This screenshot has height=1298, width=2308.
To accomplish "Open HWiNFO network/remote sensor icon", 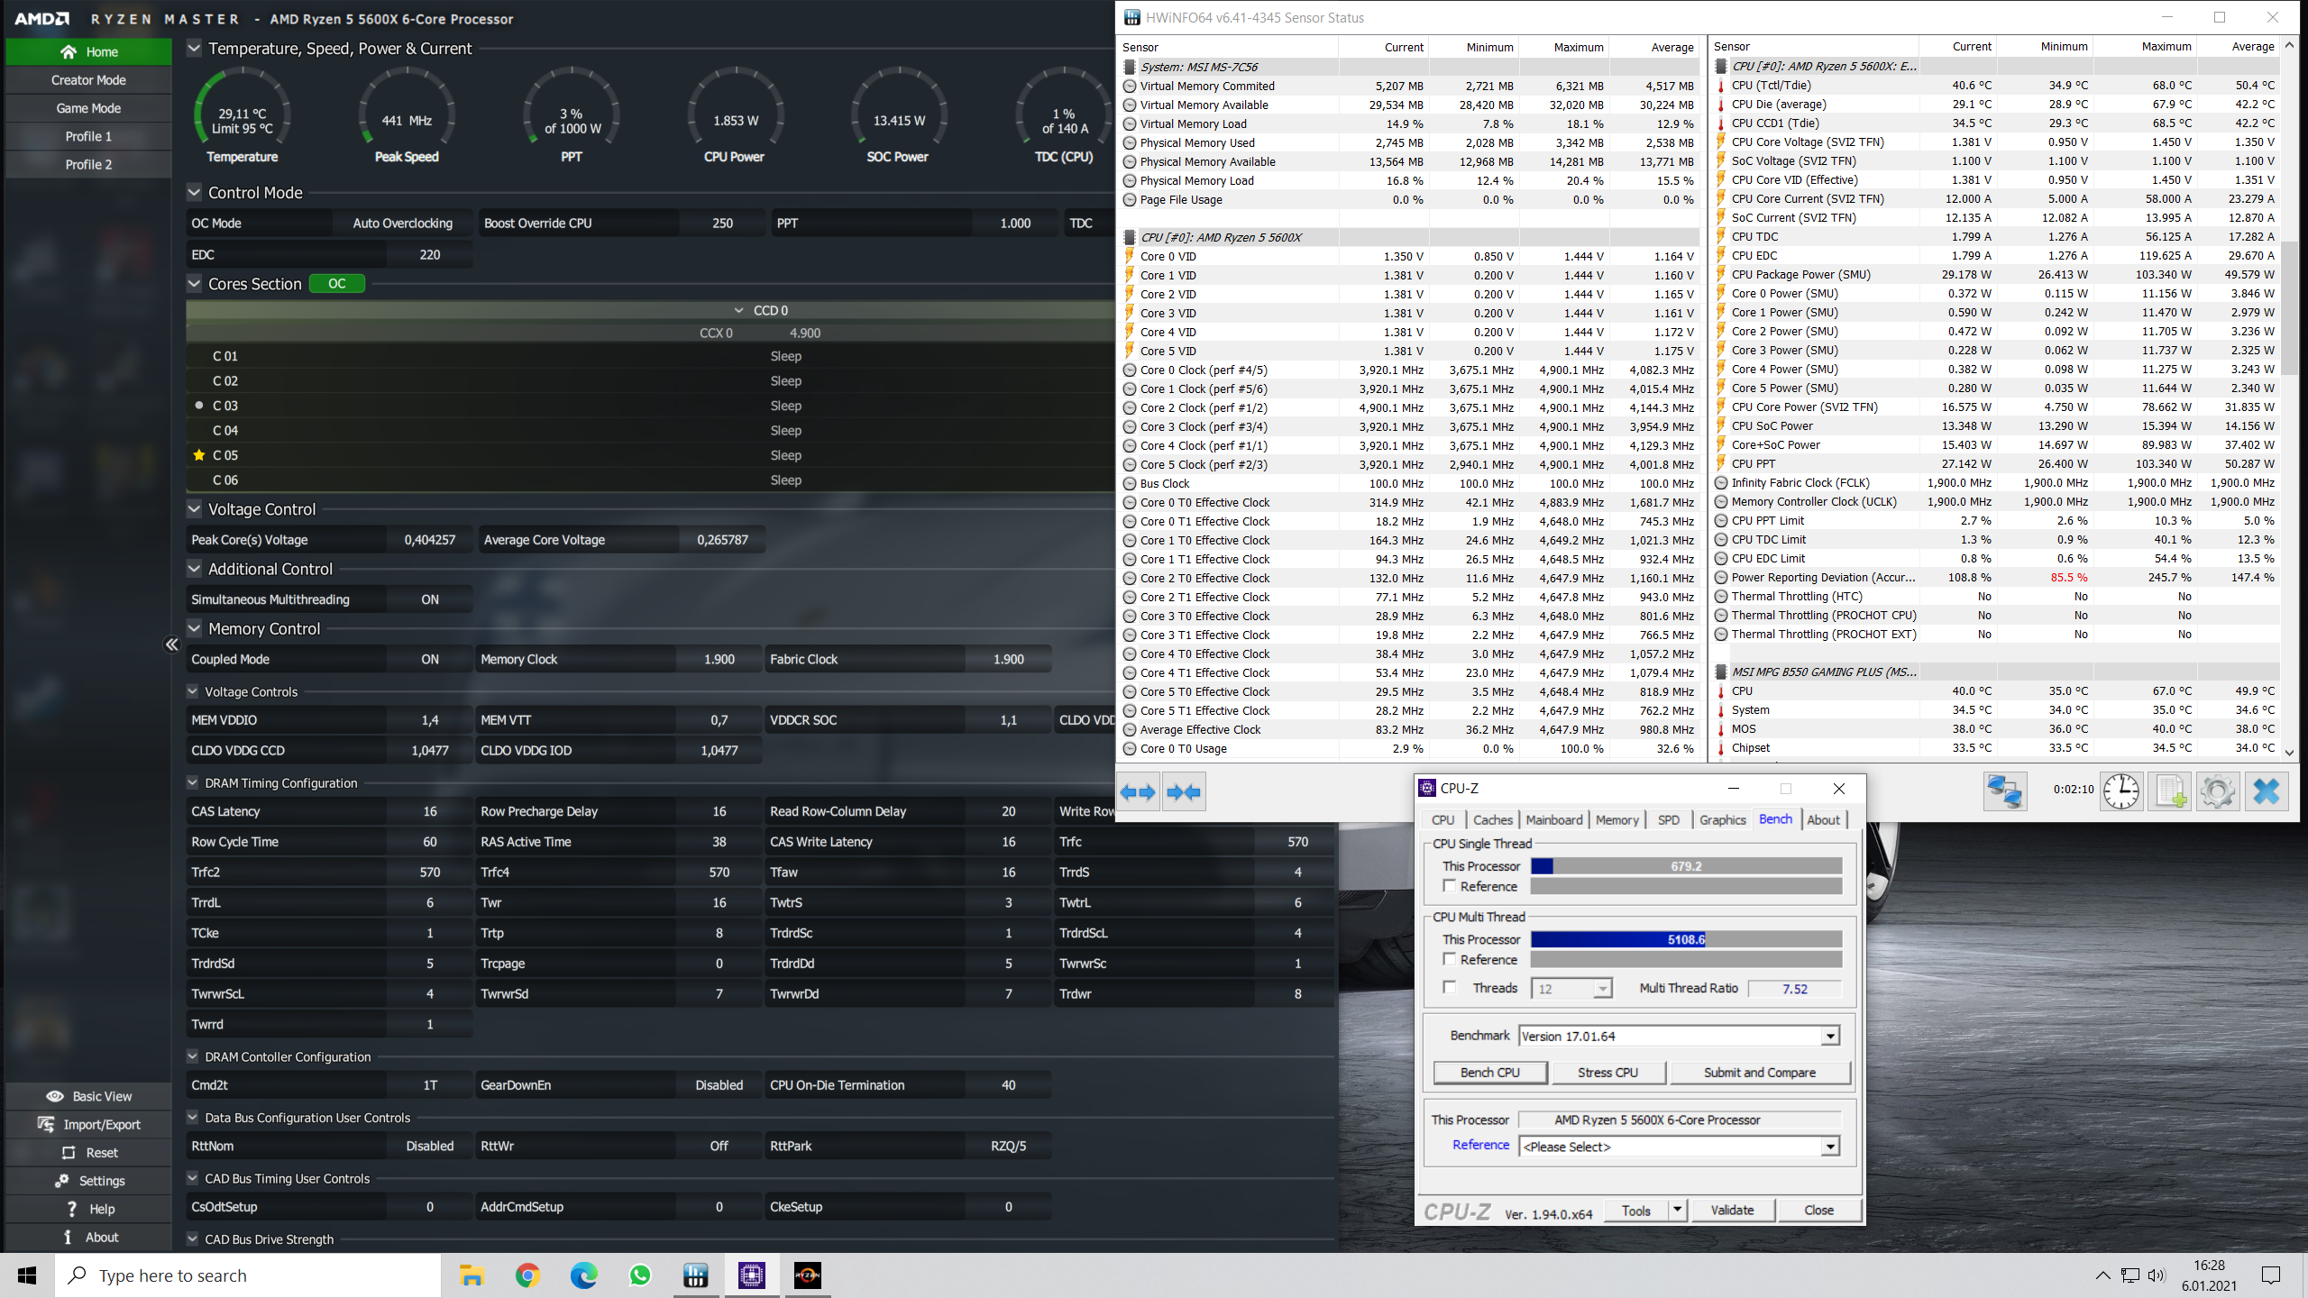I will coord(2004,792).
